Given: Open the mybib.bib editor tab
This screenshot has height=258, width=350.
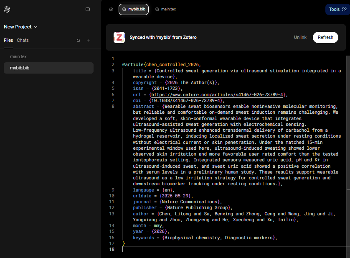Looking at the screenshot, I should coord(134,9).
